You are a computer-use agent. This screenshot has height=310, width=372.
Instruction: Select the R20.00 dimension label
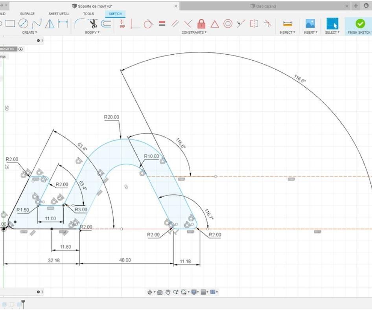click(111, 117)
